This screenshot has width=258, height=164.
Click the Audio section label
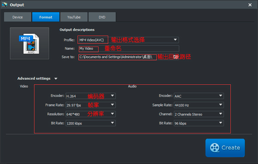(132, 86)
